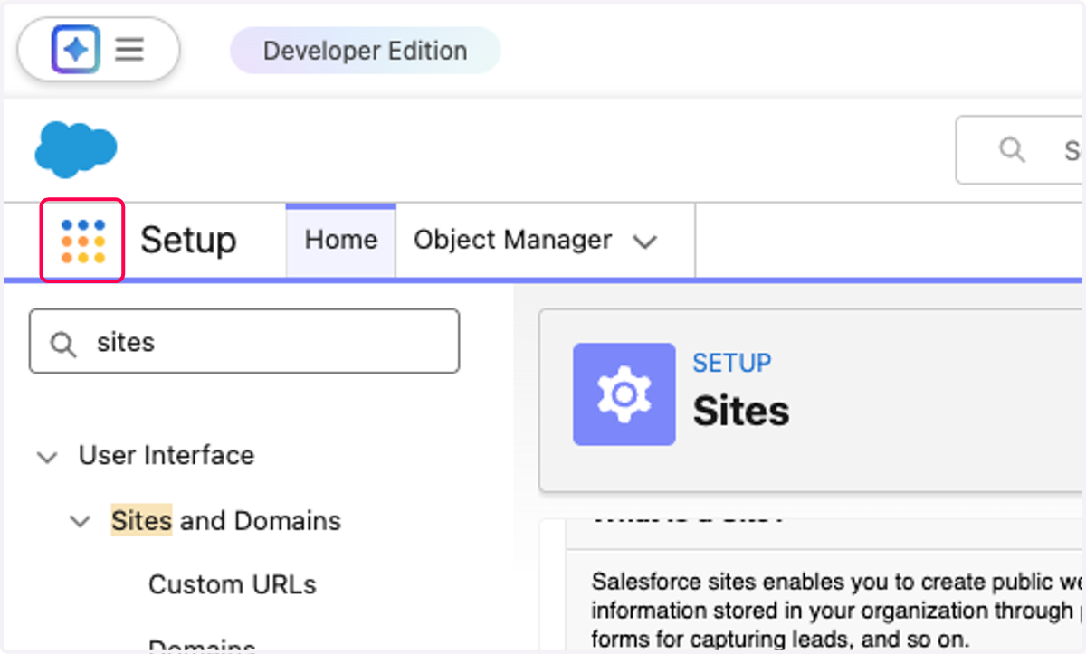Click the SETUP breadcrumb text
Screen dimensions: 1086x654
tap(732, 363)
